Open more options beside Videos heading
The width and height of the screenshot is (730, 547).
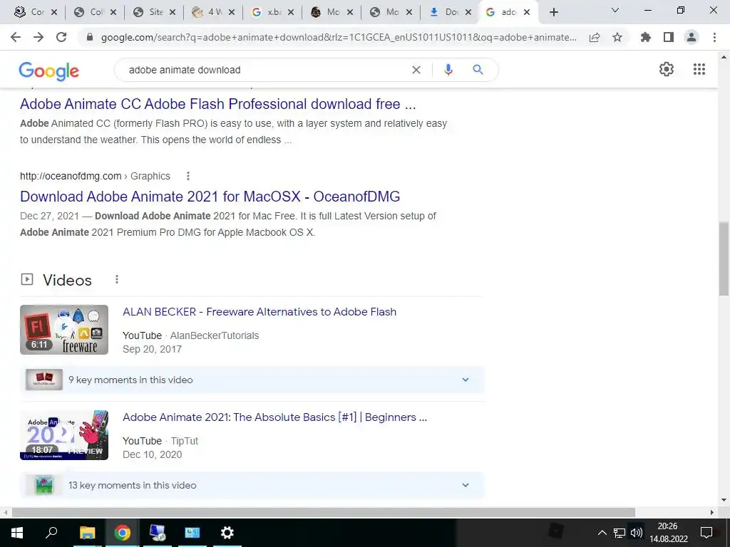[x=117, y=279]
